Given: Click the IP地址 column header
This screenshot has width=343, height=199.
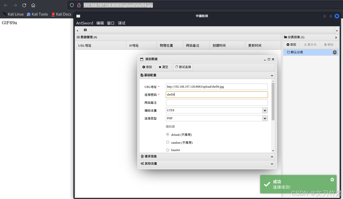Looking at the screenshot, I should [x=141, y=45].
